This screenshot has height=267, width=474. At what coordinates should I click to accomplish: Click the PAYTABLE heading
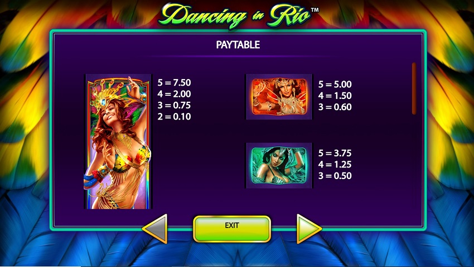point(238,44)
